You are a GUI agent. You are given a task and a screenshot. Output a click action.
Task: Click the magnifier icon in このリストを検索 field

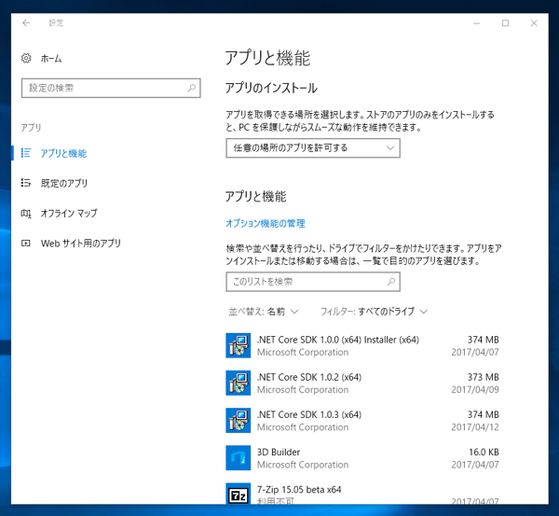pyautogui.click(x=391, y=282)
